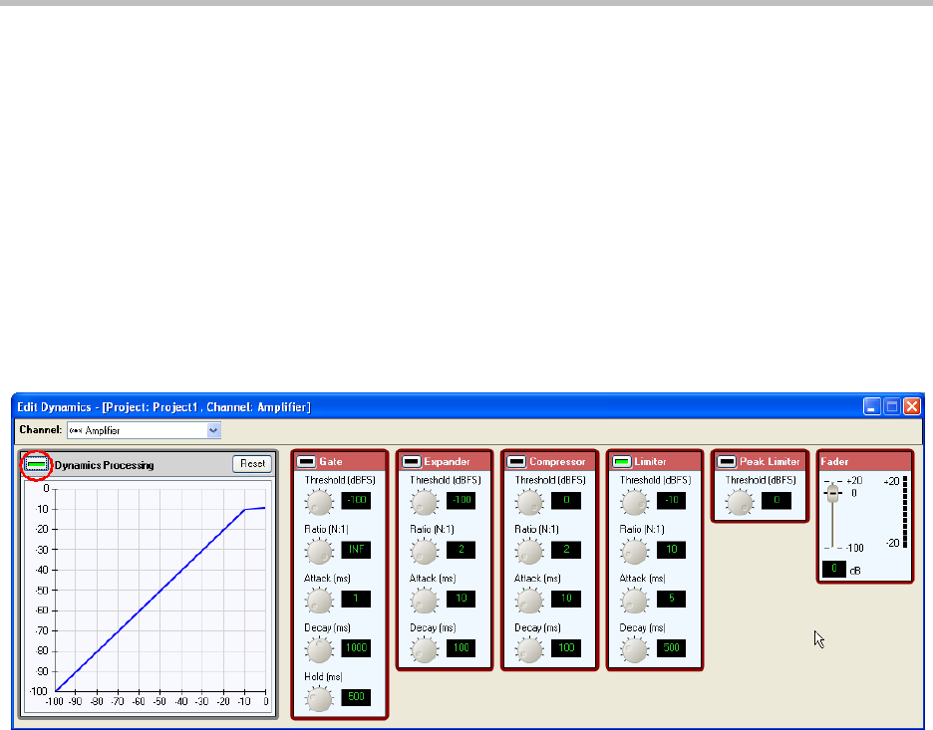The width and height of the screenshot is (933, 730).
Task: Click the Compressor Ratio knob
Action: 529,550
